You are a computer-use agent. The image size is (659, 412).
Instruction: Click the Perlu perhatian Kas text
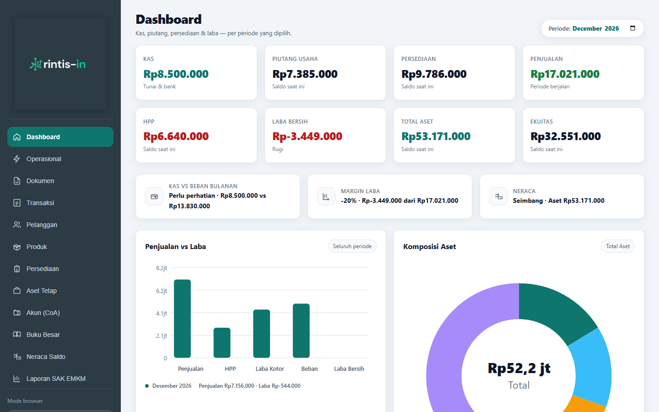click(217, 201)
